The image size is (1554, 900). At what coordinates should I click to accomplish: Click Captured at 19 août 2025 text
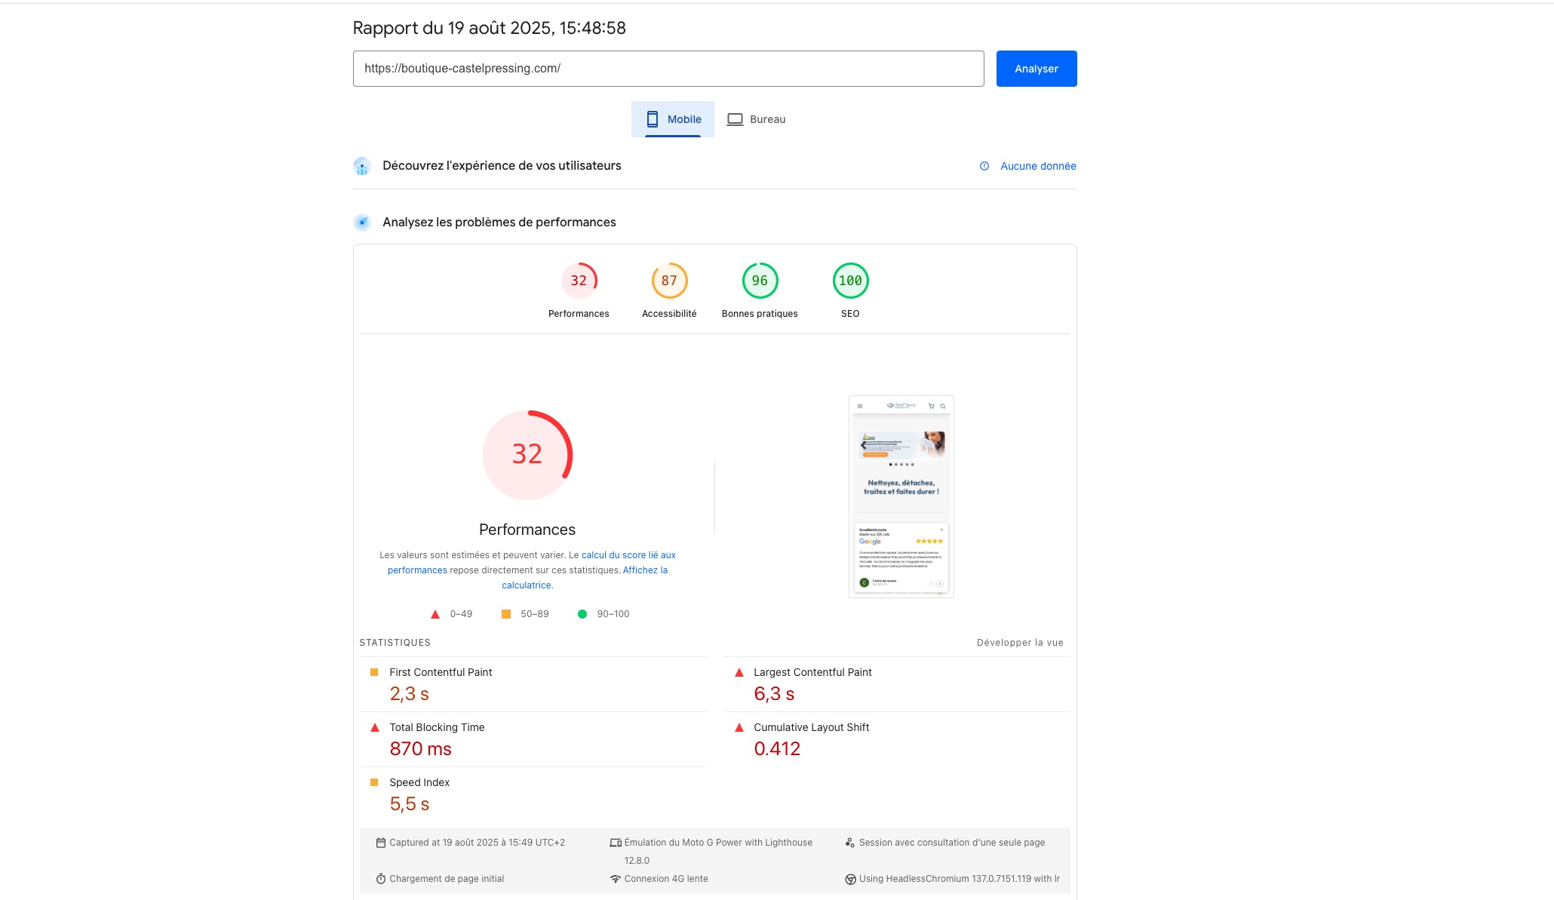[x=477, y=843]
